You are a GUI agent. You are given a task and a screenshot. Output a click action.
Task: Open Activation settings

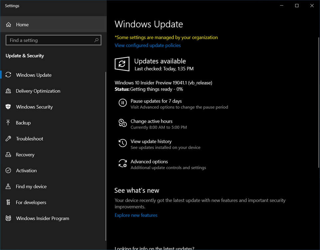[x=53, y=170]
